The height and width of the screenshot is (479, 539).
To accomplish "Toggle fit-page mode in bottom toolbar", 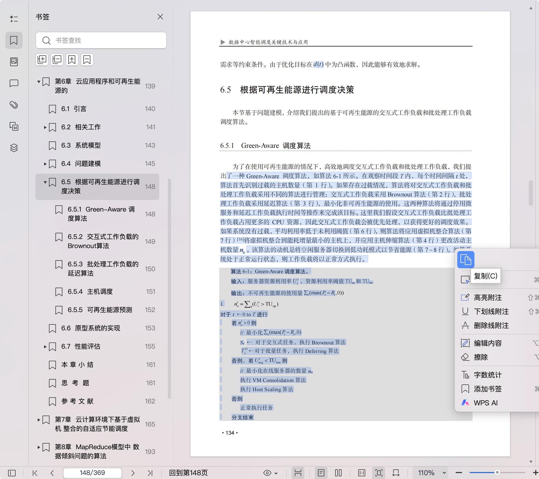I will point(379,473).
